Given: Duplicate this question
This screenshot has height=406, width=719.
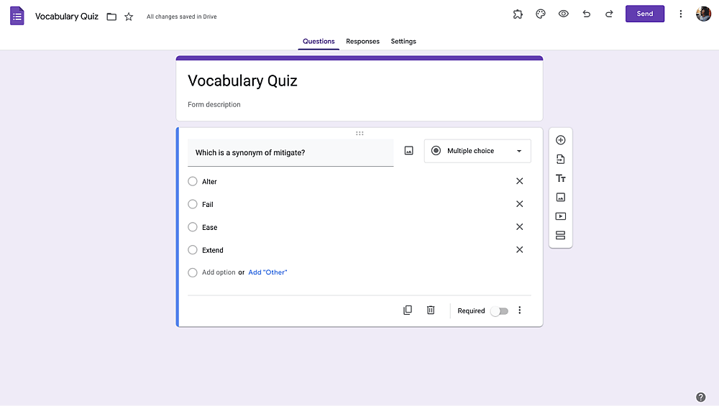Looking at the screenshot, I should tap(407, 310).
